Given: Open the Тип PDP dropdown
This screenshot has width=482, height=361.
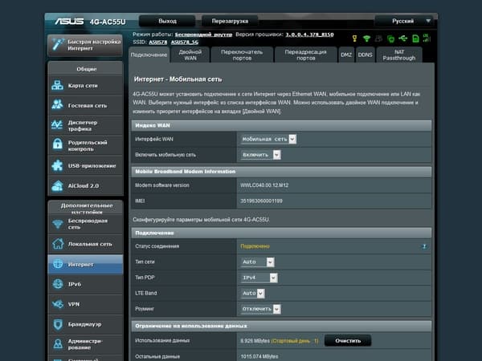Looking at the screenshot, I should (261, 278).
